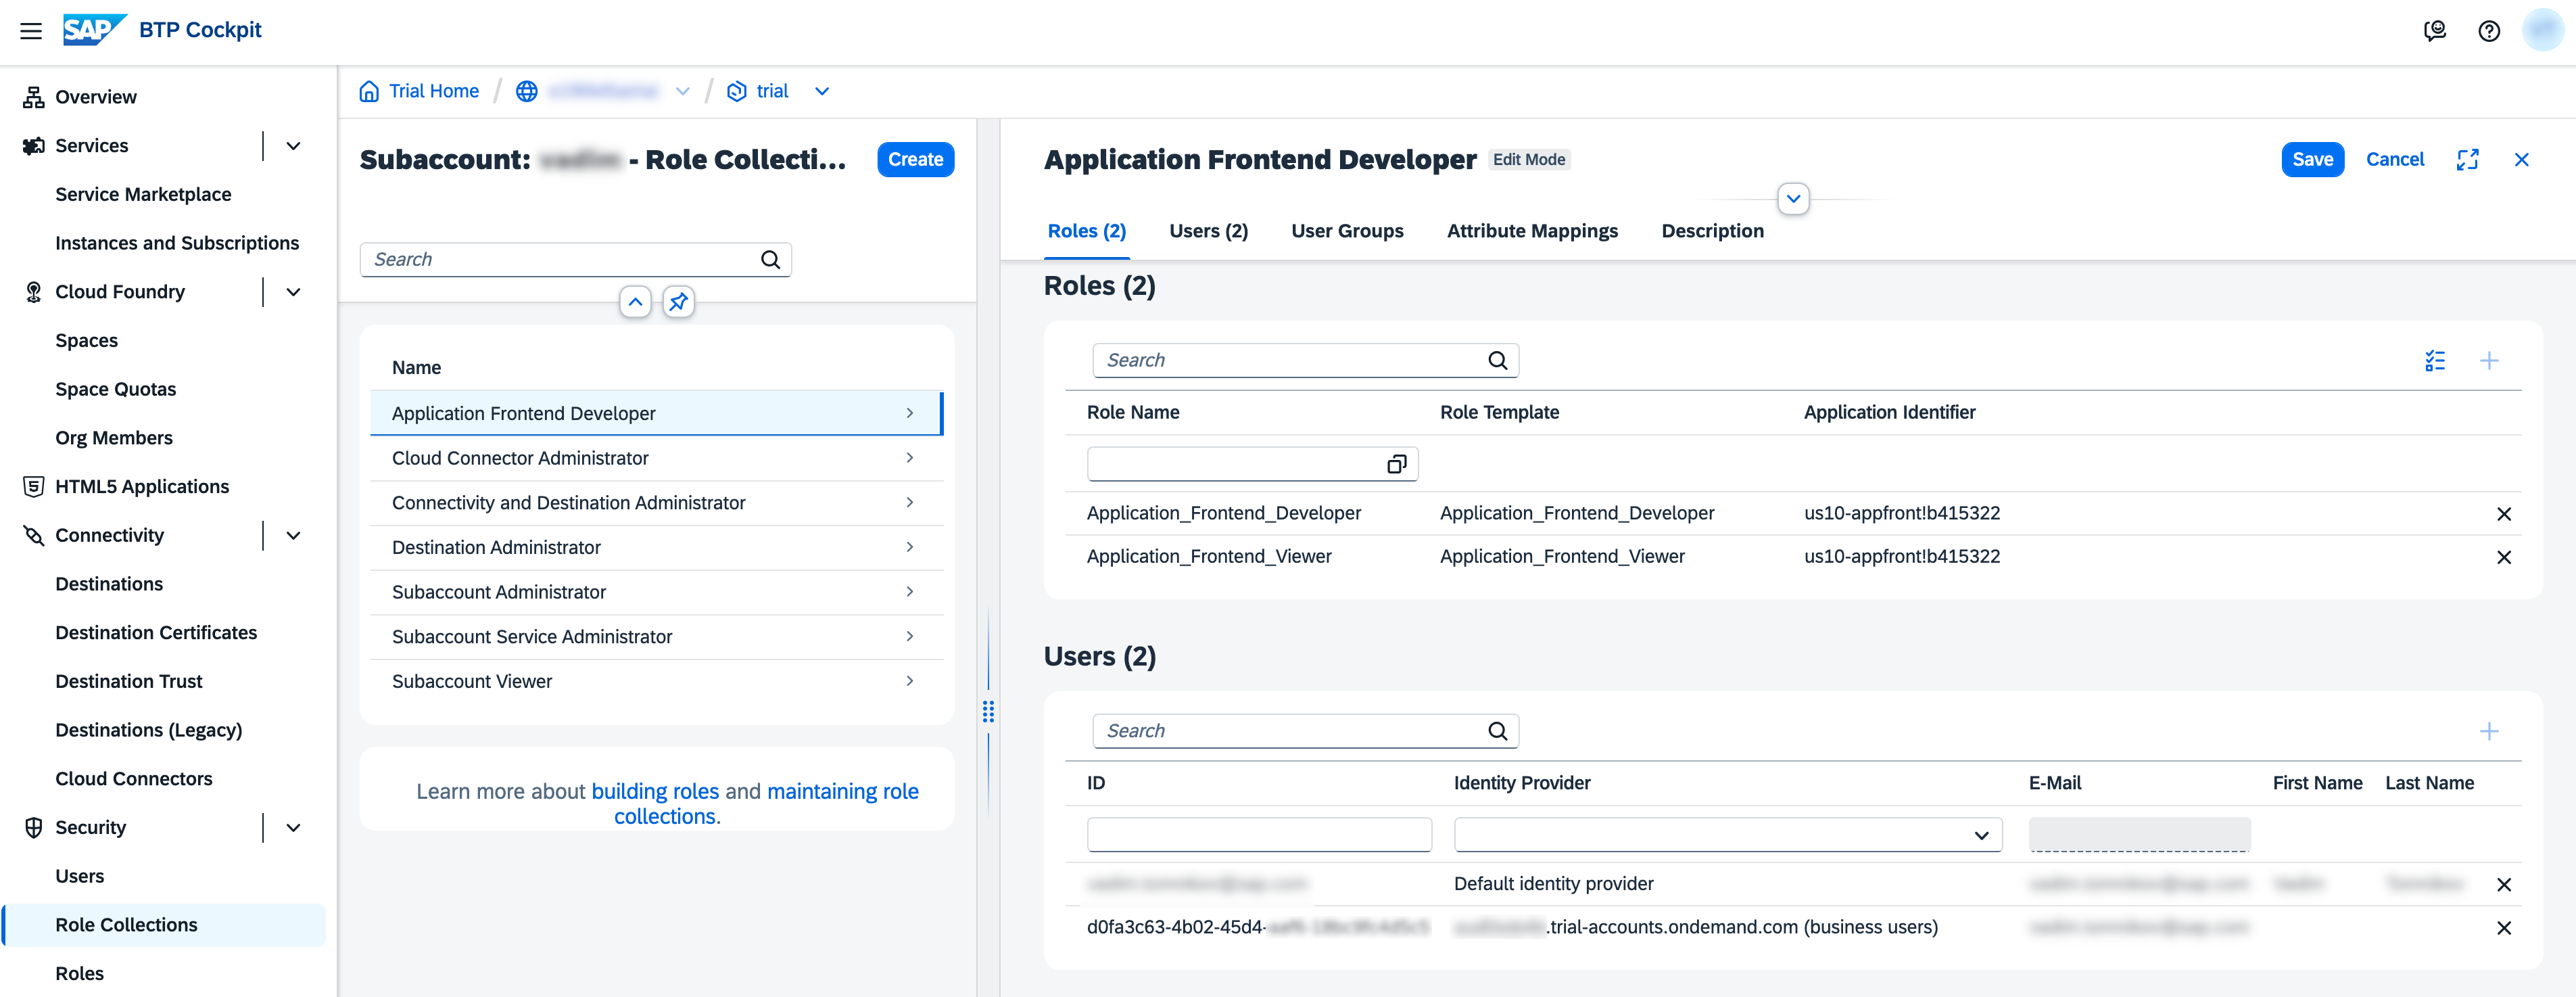Click the feedback chat icon in the header

pos(2434,31)
